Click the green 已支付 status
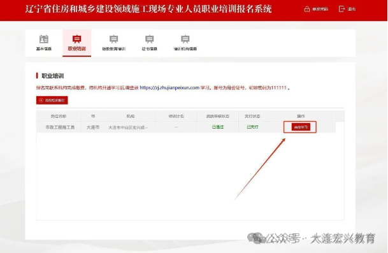This screenshot has height=253, width=388. [x=252, y=127]
